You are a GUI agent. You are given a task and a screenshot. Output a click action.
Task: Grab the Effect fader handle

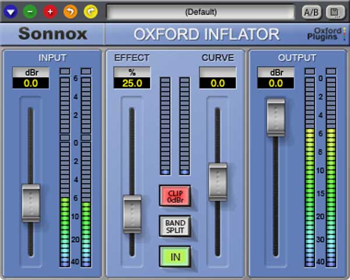click(x=132, y=214)
